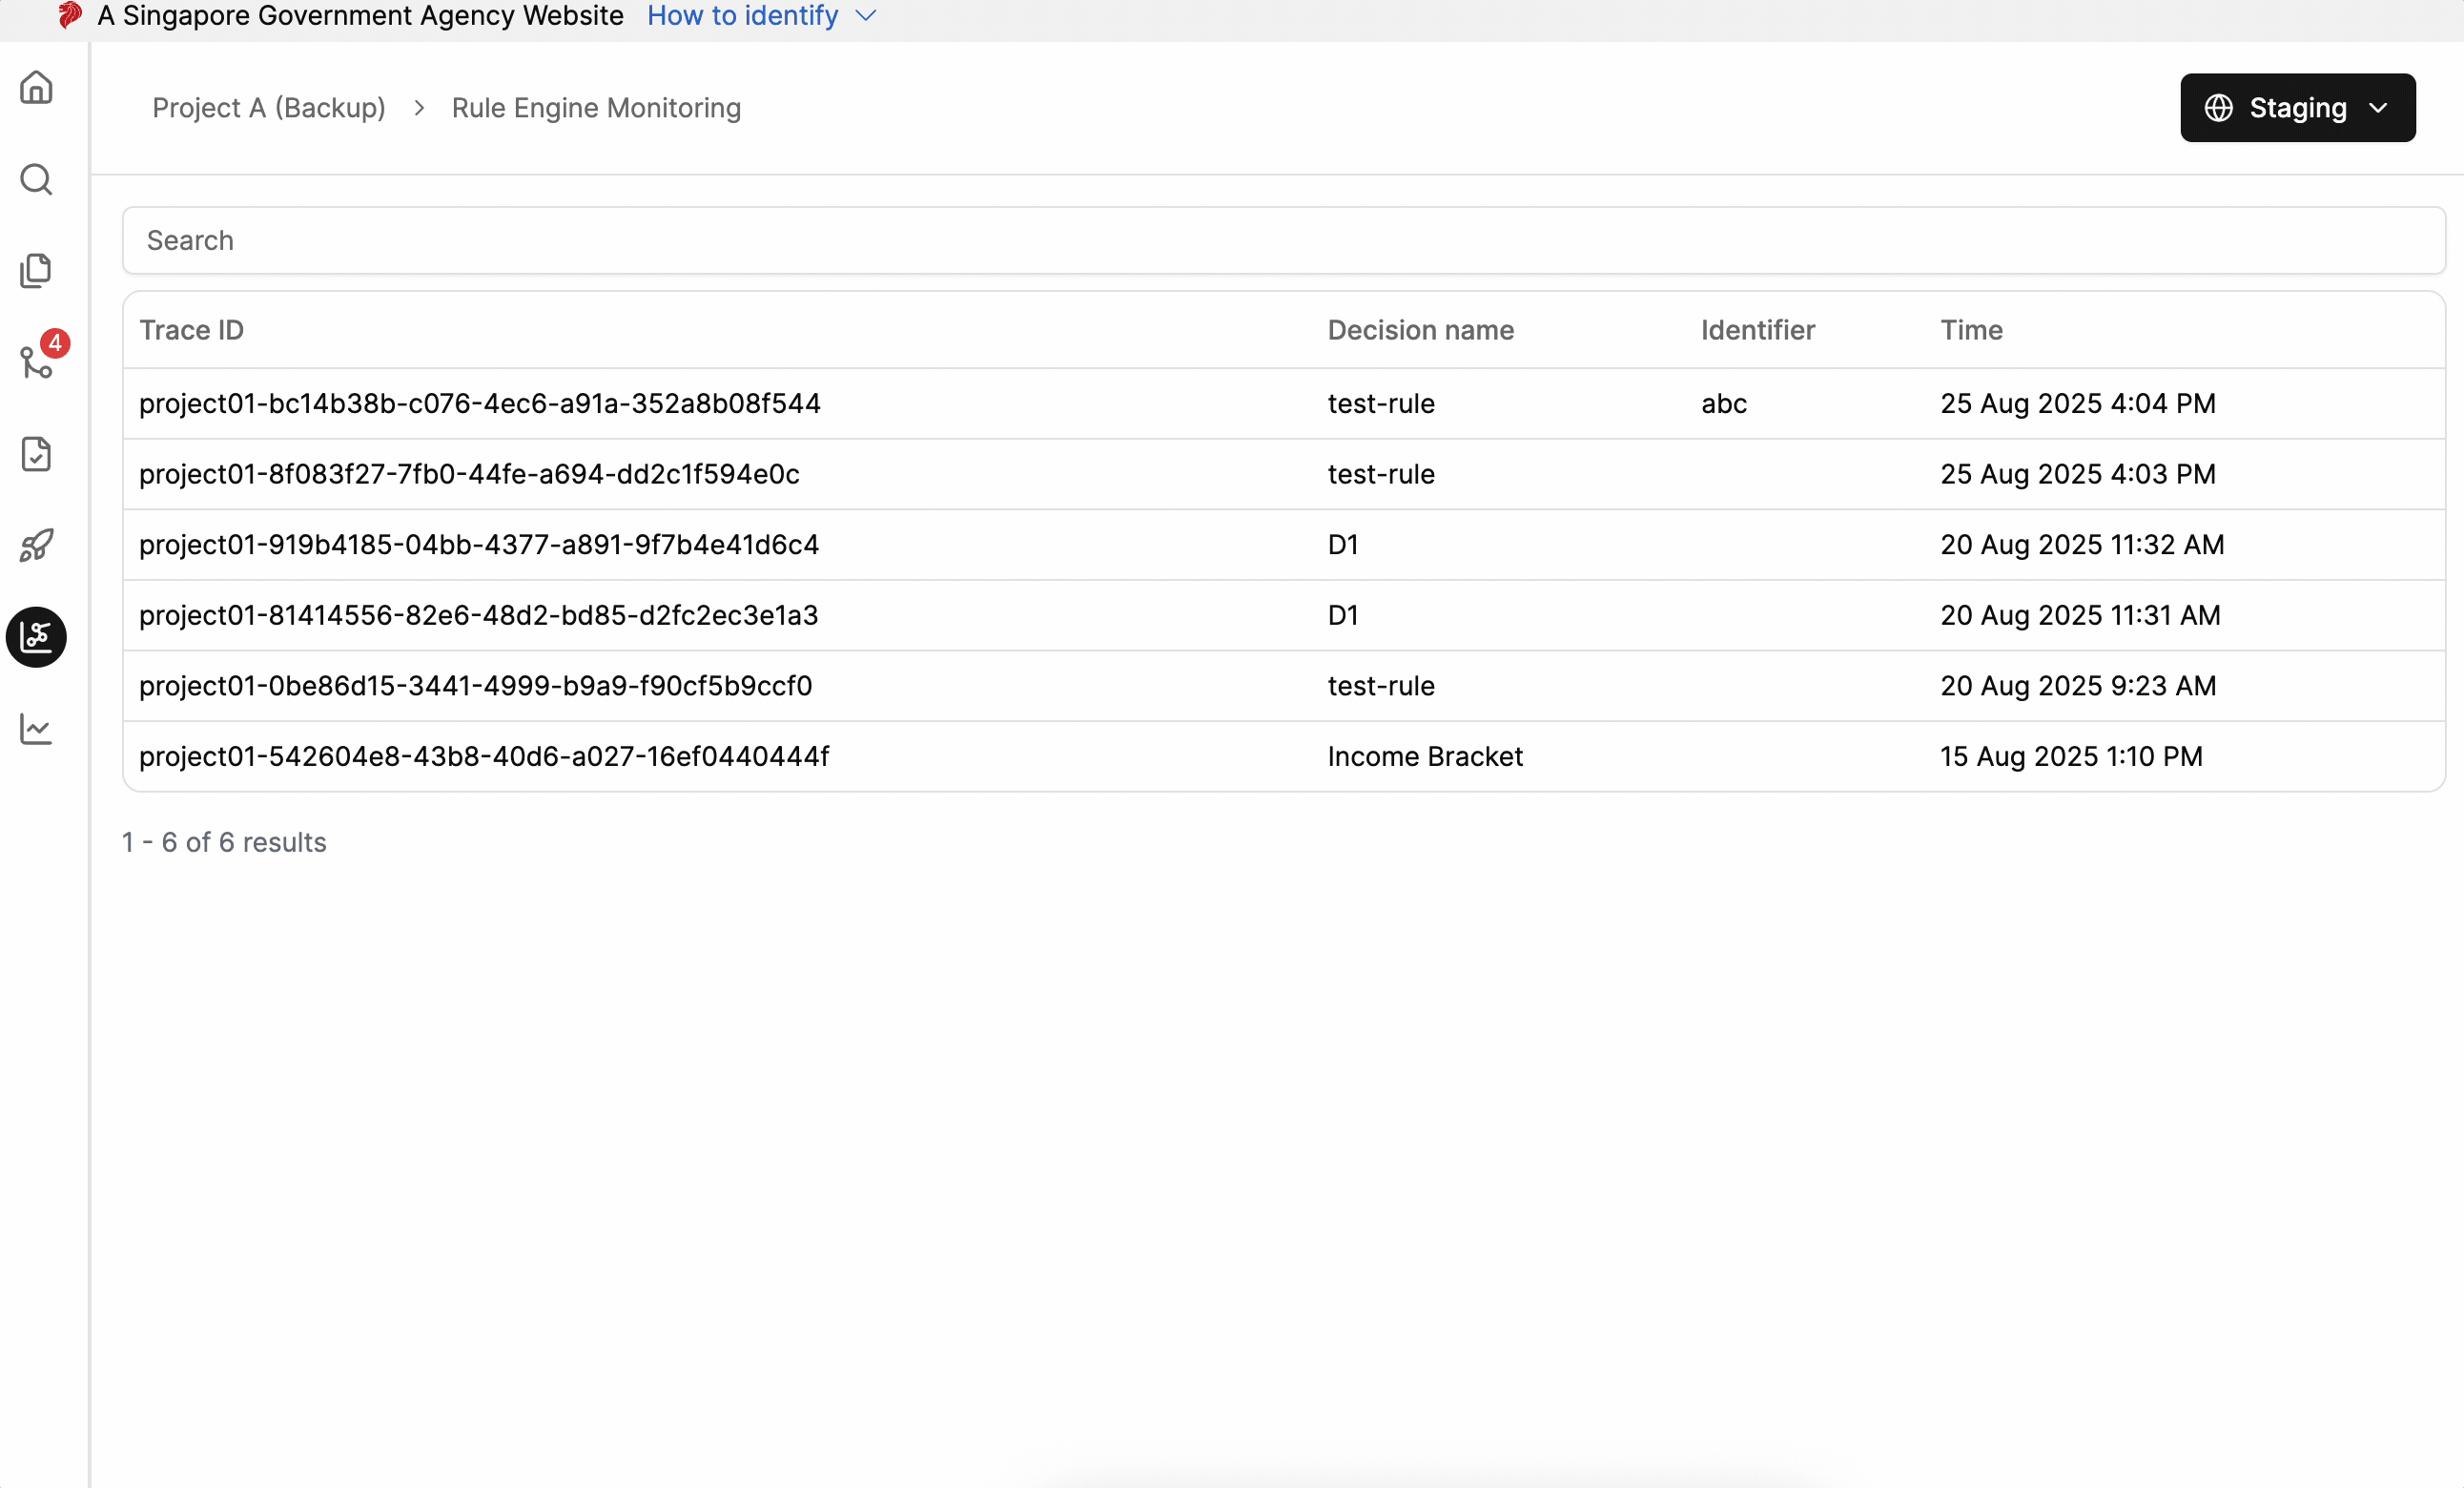Select the file checkmark icon in sidebar
2464x1488 pixels.
[36, 454]
